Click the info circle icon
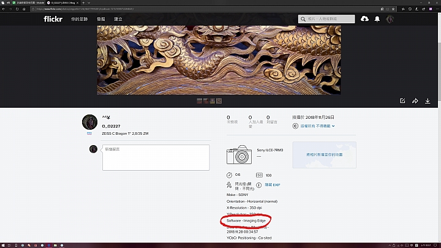Screen dimensions: 441x248 coord(258,185)
